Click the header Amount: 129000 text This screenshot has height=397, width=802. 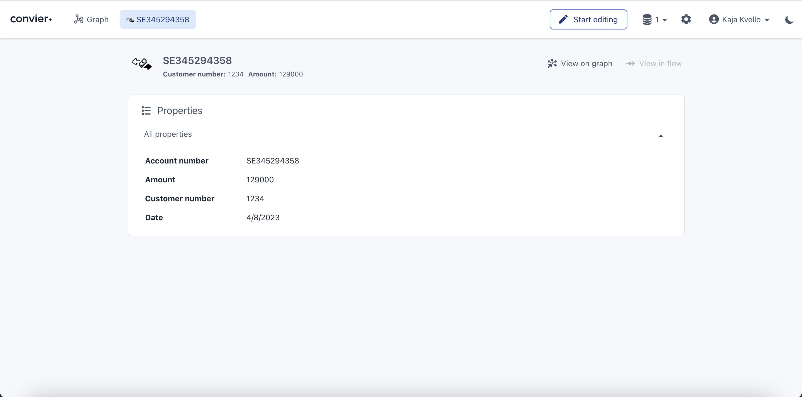point(275,74)
